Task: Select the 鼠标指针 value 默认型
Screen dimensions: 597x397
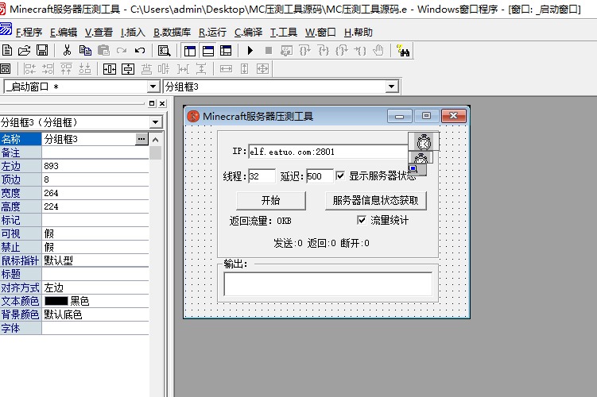Action: coord(95,260)
